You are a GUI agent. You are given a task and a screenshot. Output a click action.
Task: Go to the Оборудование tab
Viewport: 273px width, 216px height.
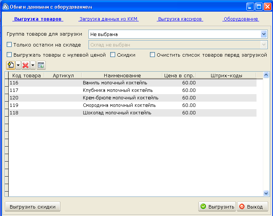pos(241,19)
